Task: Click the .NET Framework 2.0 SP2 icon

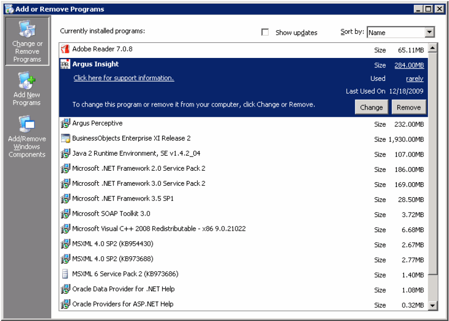Action: click(65, 169)
